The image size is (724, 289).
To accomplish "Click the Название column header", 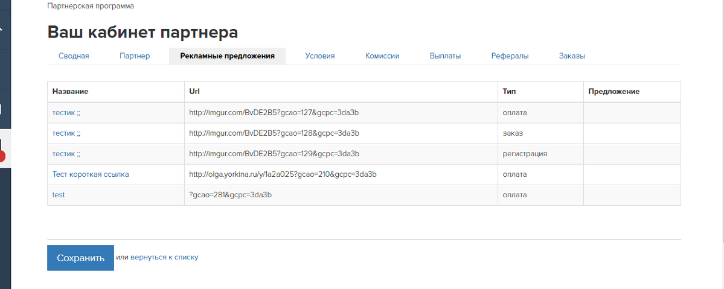I will (x=70, y=92).
